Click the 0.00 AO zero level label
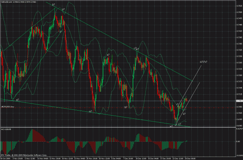 (x=238, y=142)
